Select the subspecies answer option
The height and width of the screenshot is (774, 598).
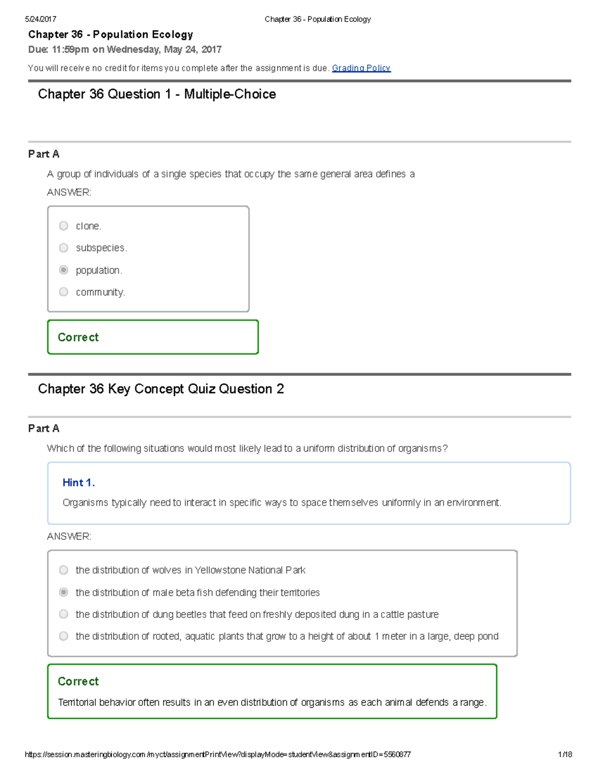tap(63, 248)
